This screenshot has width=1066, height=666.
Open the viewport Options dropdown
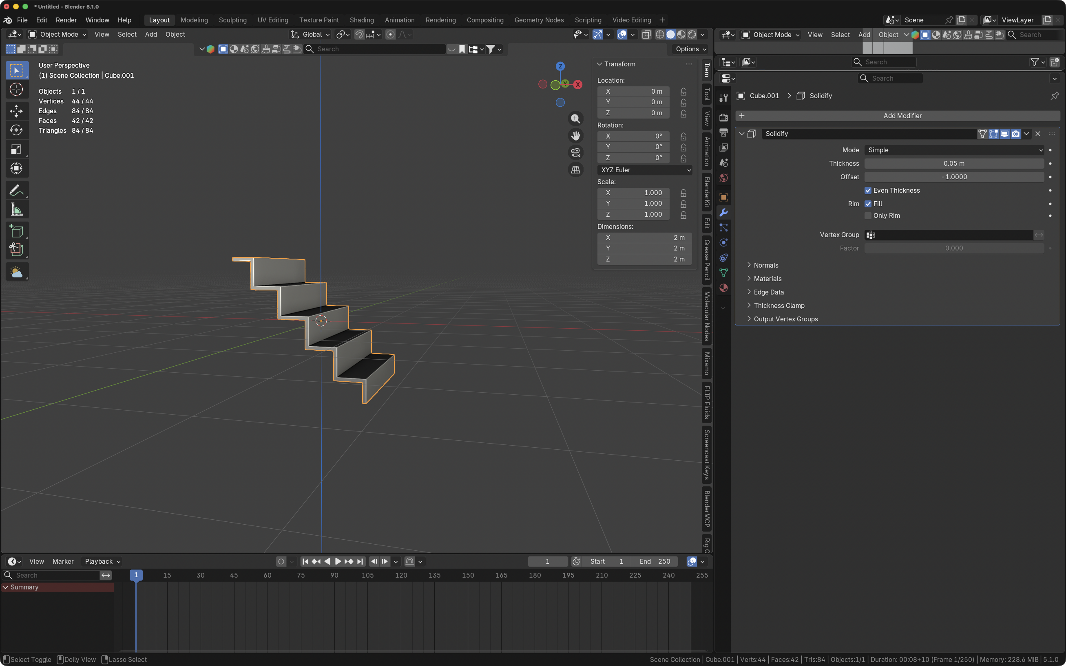(x=691, y=49)
